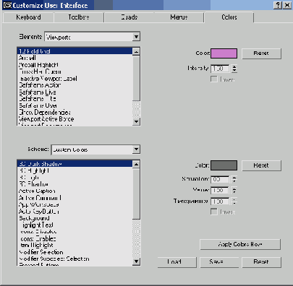The height and width of the screenshot is (286, 293).
Task: Select the 3D Highlight item
Action: pos(75,170)
